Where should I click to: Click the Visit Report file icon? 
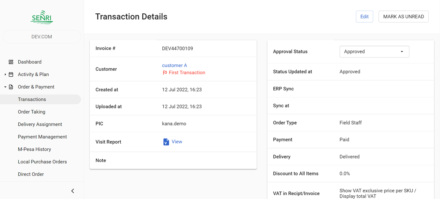166,142
